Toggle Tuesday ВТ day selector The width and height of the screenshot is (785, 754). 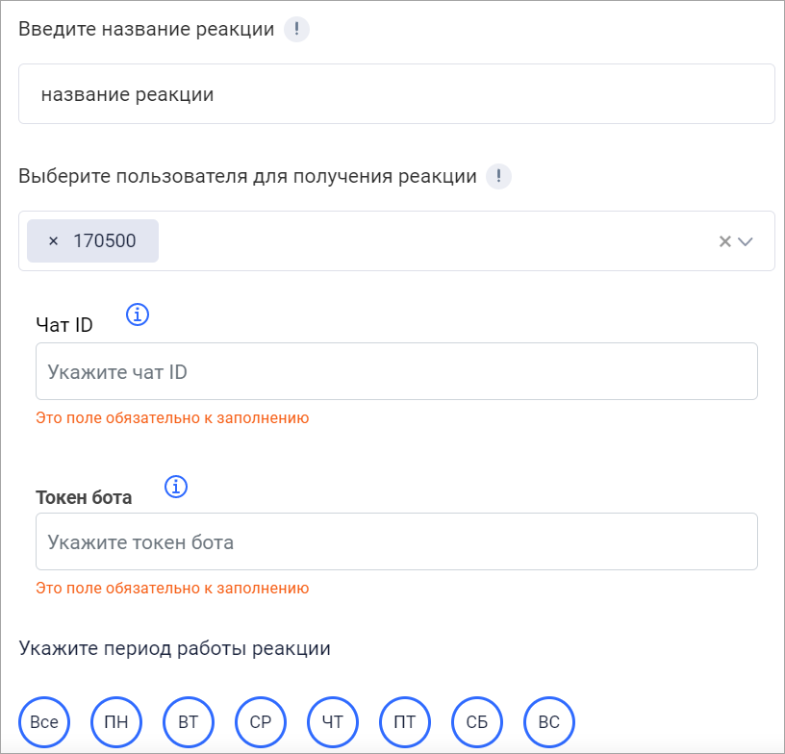point(189,722)
